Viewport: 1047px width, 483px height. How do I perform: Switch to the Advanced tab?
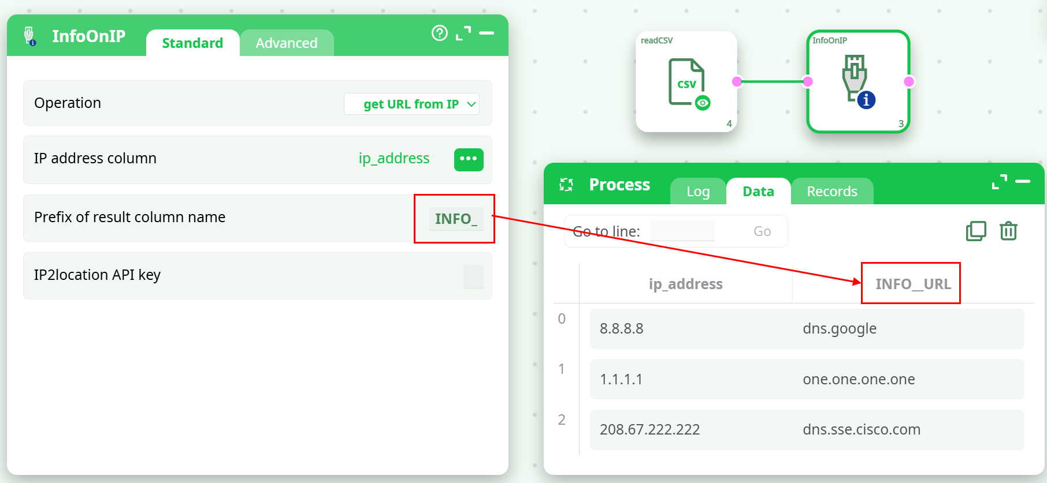[x=287, y=43]
